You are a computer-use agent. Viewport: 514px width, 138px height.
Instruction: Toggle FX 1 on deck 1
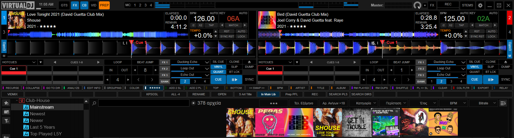tap(165, 62)
